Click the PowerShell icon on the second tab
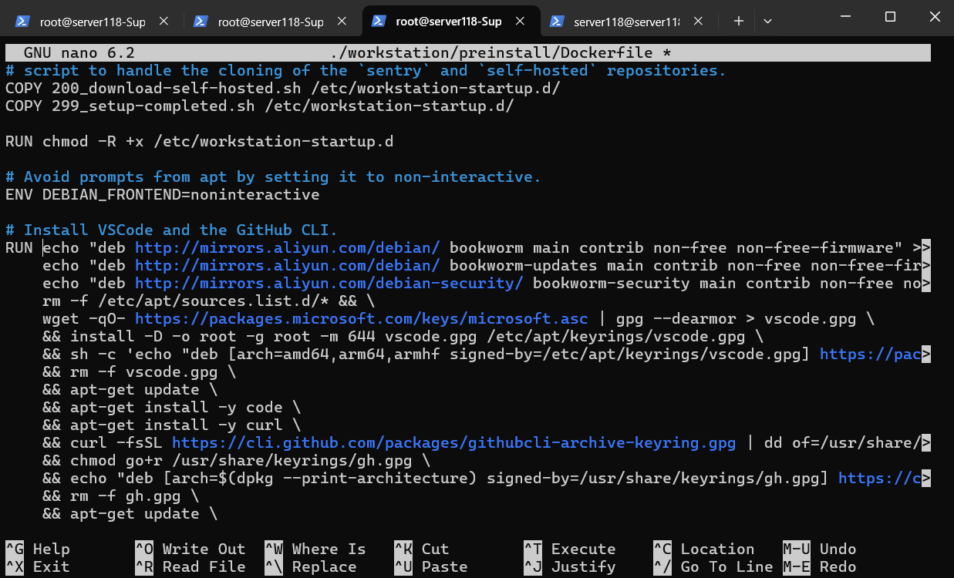 click(x=201, y=22)
